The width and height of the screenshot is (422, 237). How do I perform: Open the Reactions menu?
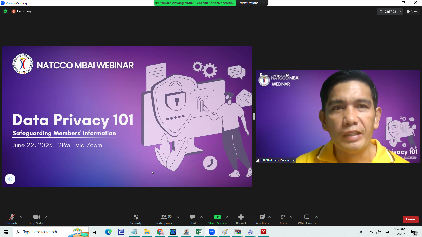click(262, 219)
